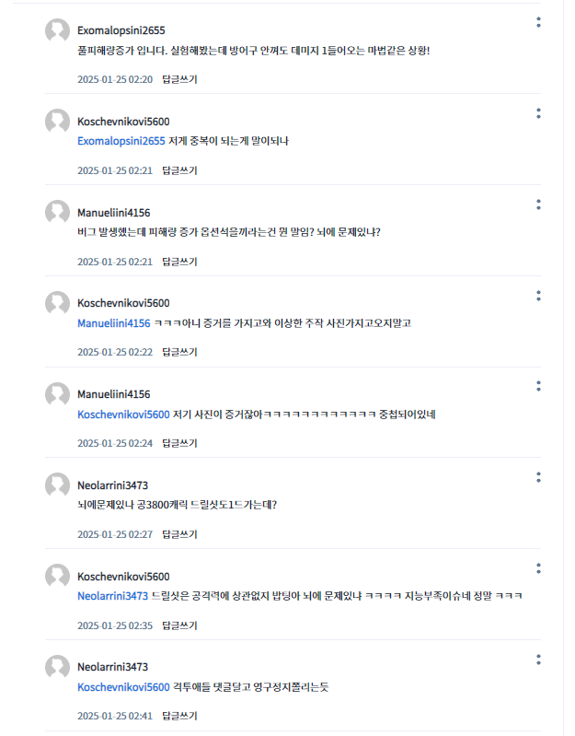The width and height of the screenshot is (575, 736).
Task: Click the 2025-01-25 02:27 timestamp
Action: pyautogui.click(x=115, y=534)
